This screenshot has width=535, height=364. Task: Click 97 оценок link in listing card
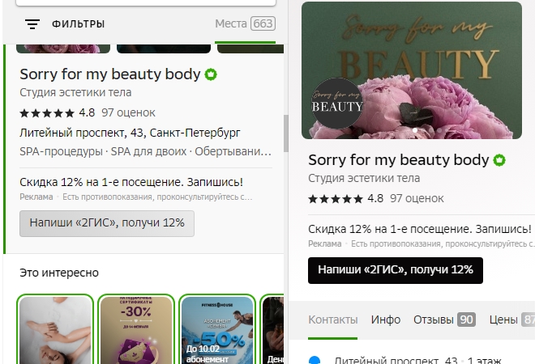pyautogui.click(x=128, y=113)
